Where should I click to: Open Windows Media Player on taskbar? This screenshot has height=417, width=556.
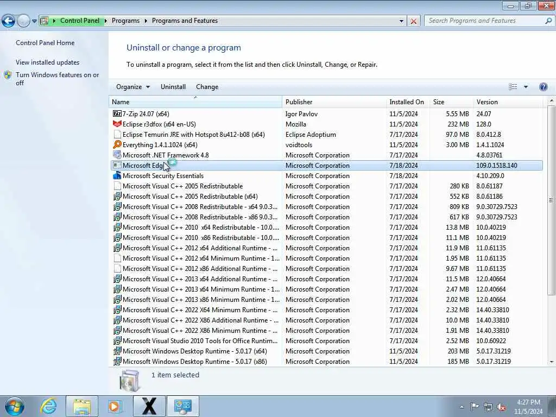[115, 406]
